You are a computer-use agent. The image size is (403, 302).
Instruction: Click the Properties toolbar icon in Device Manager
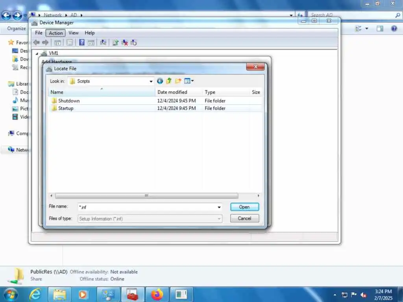(x=69, y=42)
